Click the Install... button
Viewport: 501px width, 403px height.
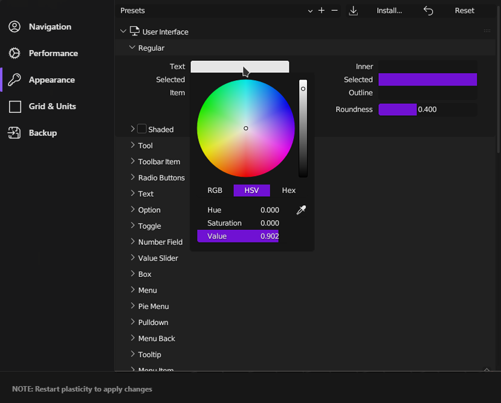[389, 10]
